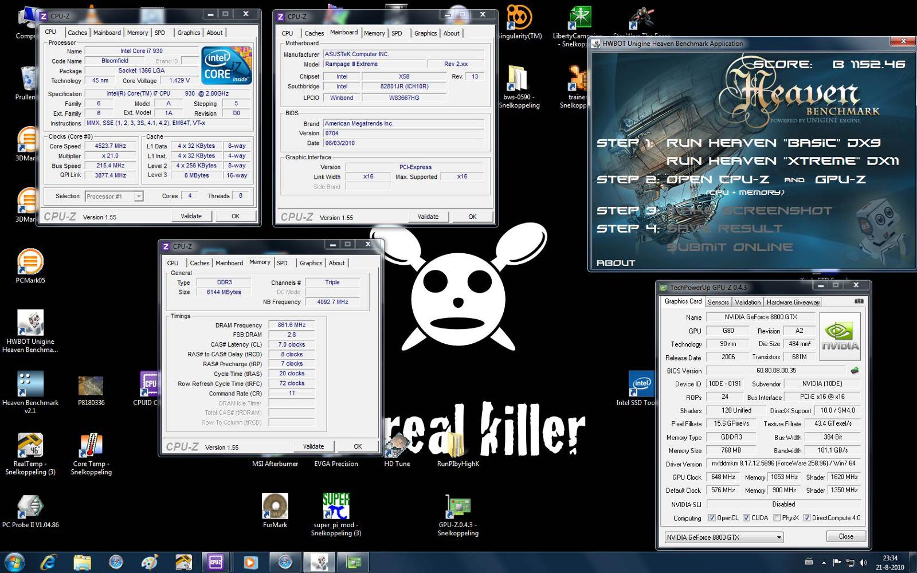The height and width of the screenshot is (573, 917).
Task: Open About tab in the CPU-Z processor window
Action: pyautogui.click(x=214, y=33)
